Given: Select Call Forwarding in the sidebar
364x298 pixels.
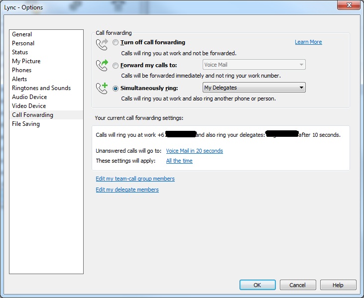Looking at the screenshot, I should [x=46, y=115].
